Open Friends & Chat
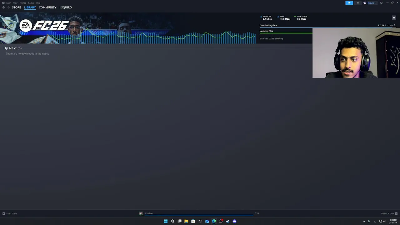The height and width of the screenshot is (225, 400). [387, 214]
